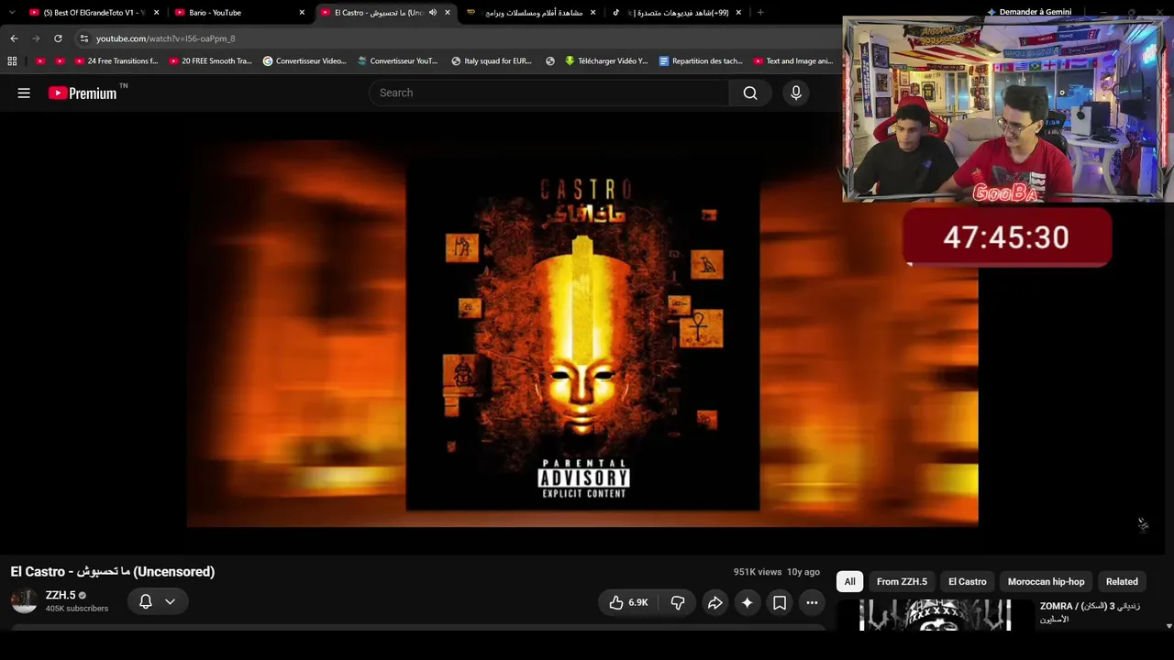Close the Best Of ElGrandeToto tab
Screen dimensions: 1174x660
[157, 13]
